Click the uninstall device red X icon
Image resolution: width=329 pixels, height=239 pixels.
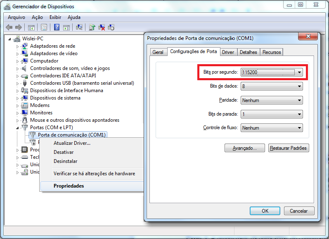click(x=102, y=27)
